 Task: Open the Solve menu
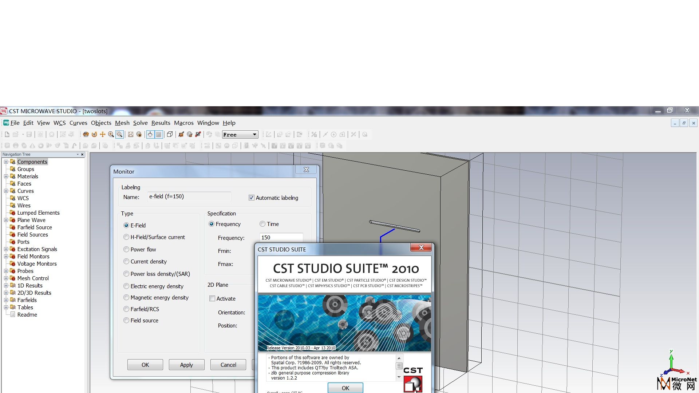tap(140, 123)
